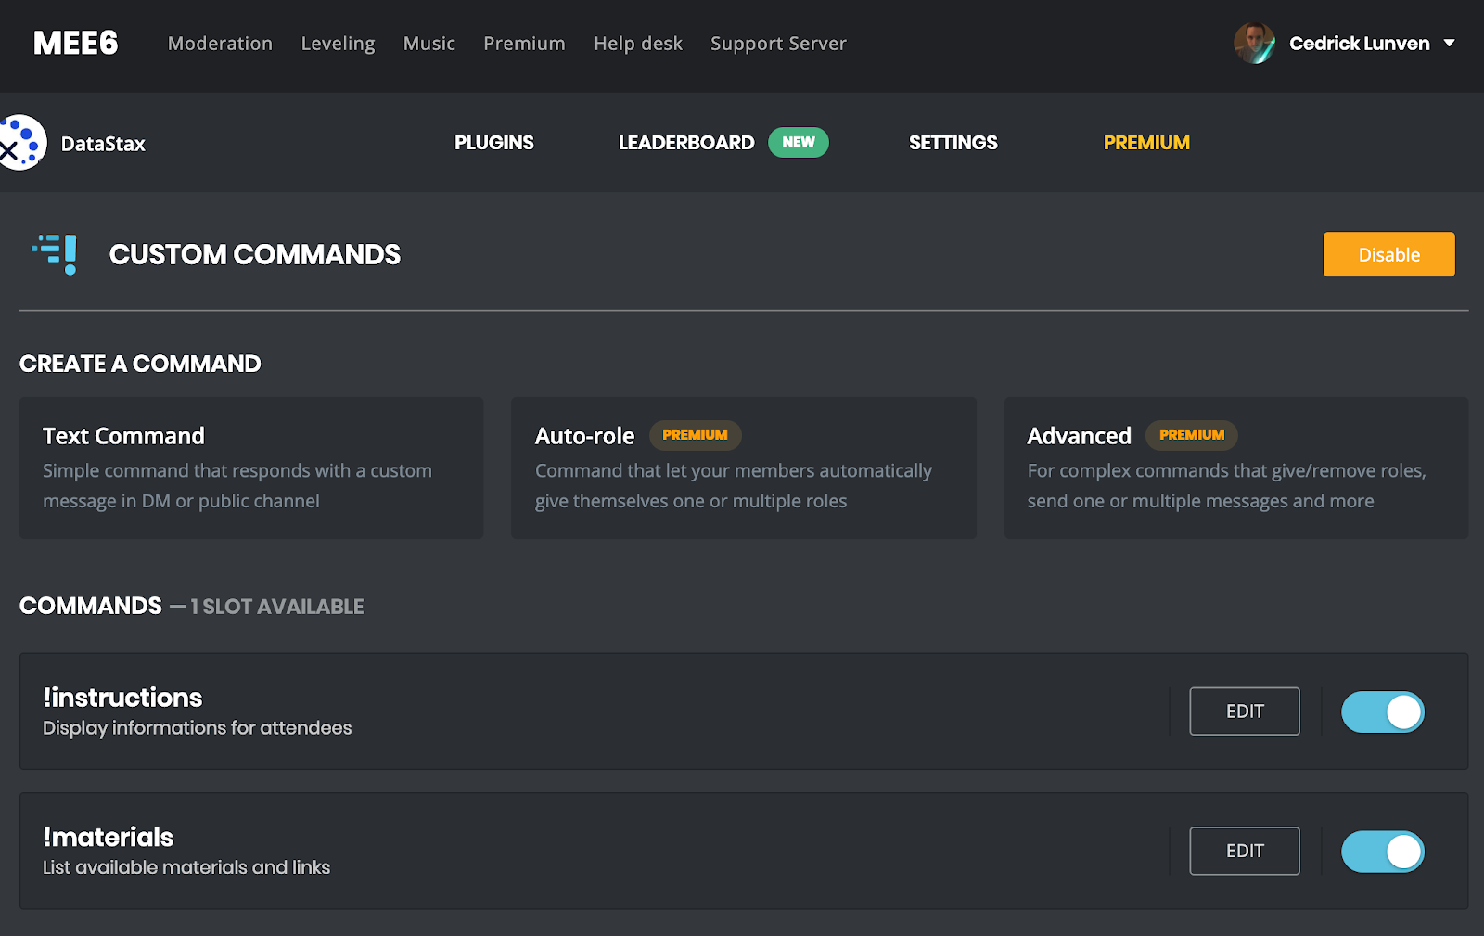The height and width of the screenshot is (936, 1484).
Task: Click the Custom Commands plugin icon
Action: (x=55, y=254)
